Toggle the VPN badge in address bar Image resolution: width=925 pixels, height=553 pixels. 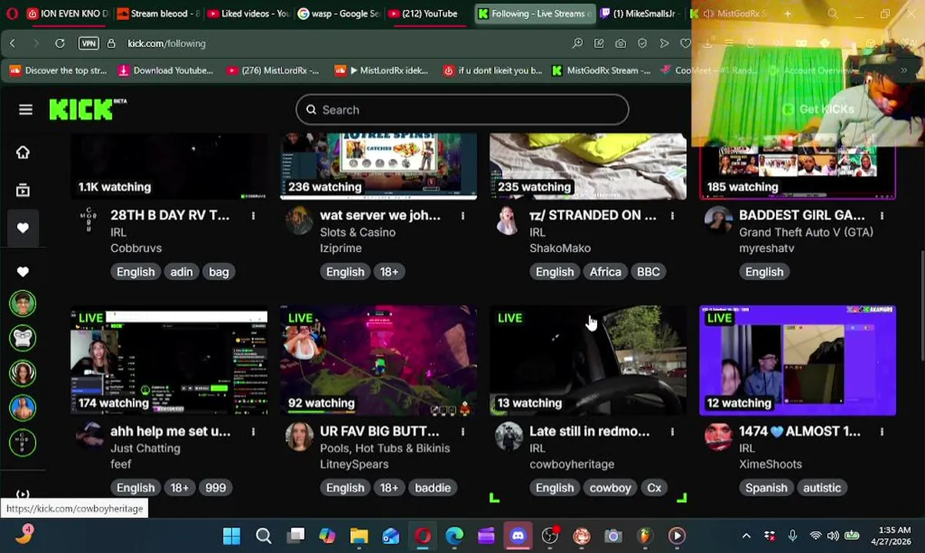point(88,44)
